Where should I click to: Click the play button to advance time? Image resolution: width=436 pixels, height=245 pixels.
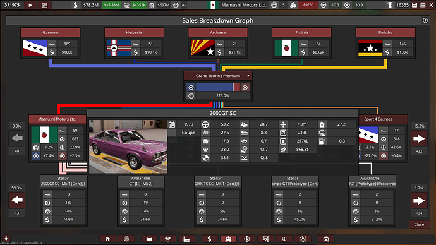[30, 5]
